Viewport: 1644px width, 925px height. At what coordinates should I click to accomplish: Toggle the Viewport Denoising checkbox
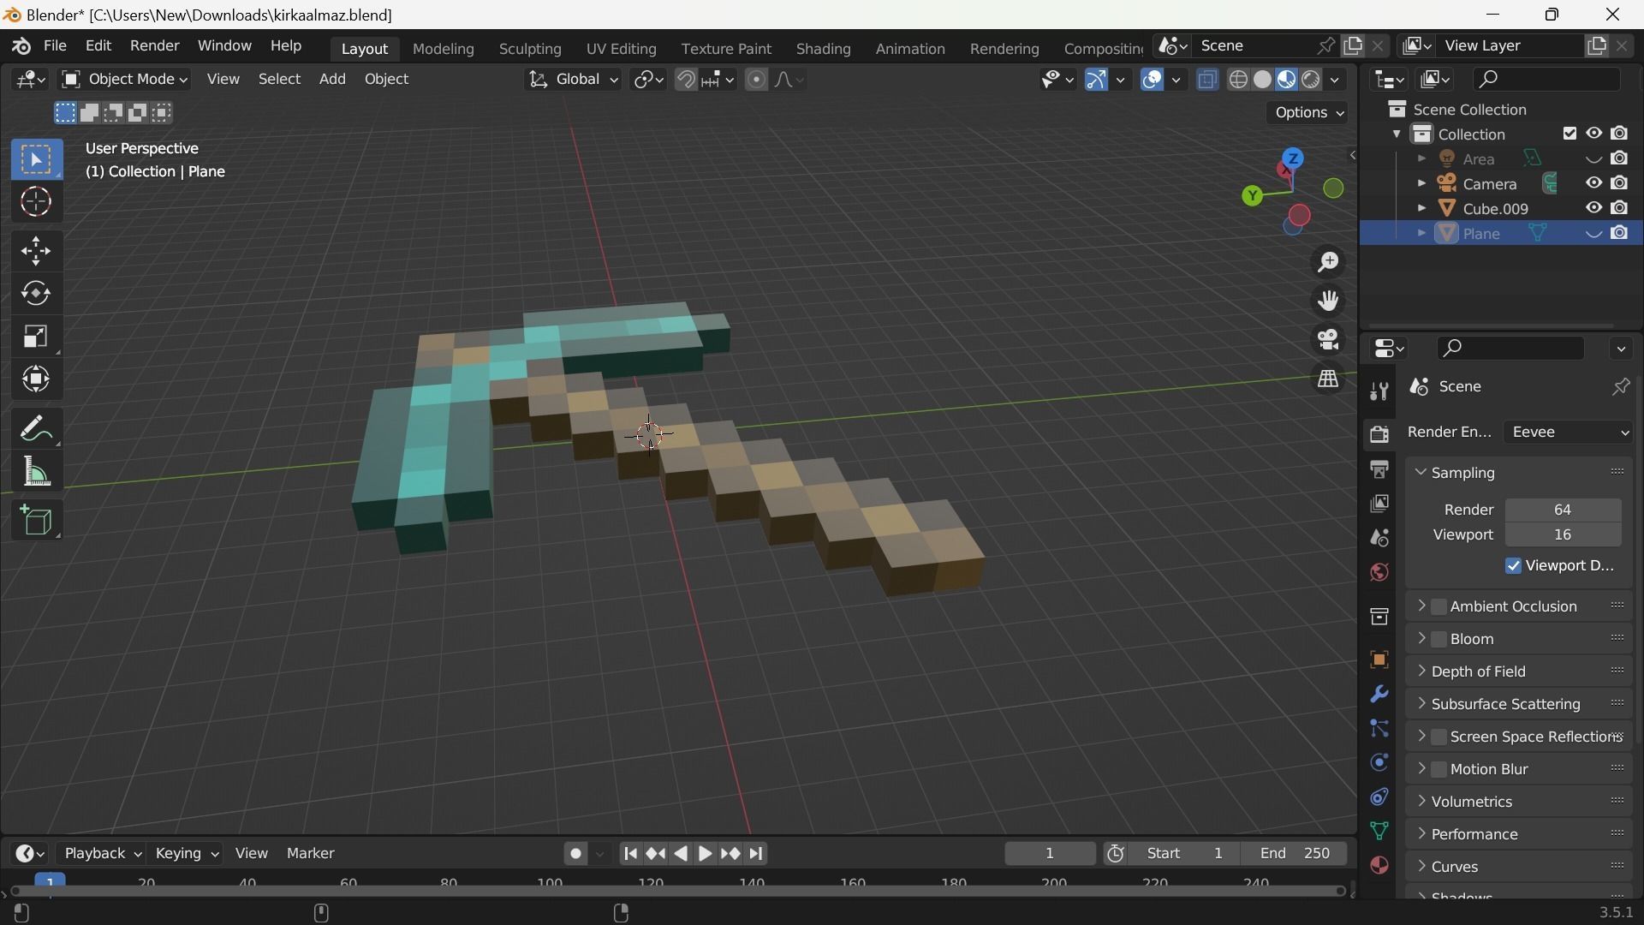[1513, 565]
